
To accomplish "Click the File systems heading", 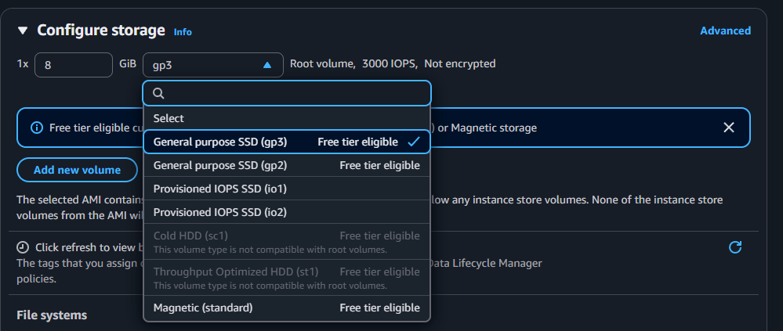I will pyautogui.click(x=52, y=315).
